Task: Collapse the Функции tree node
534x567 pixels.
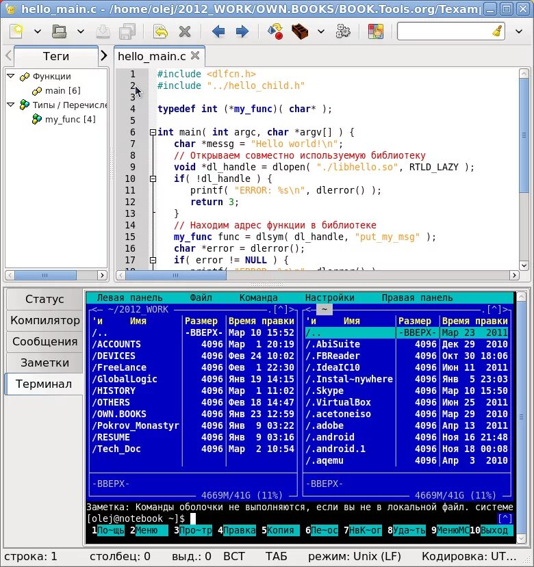Action: [x=11, y=76]
